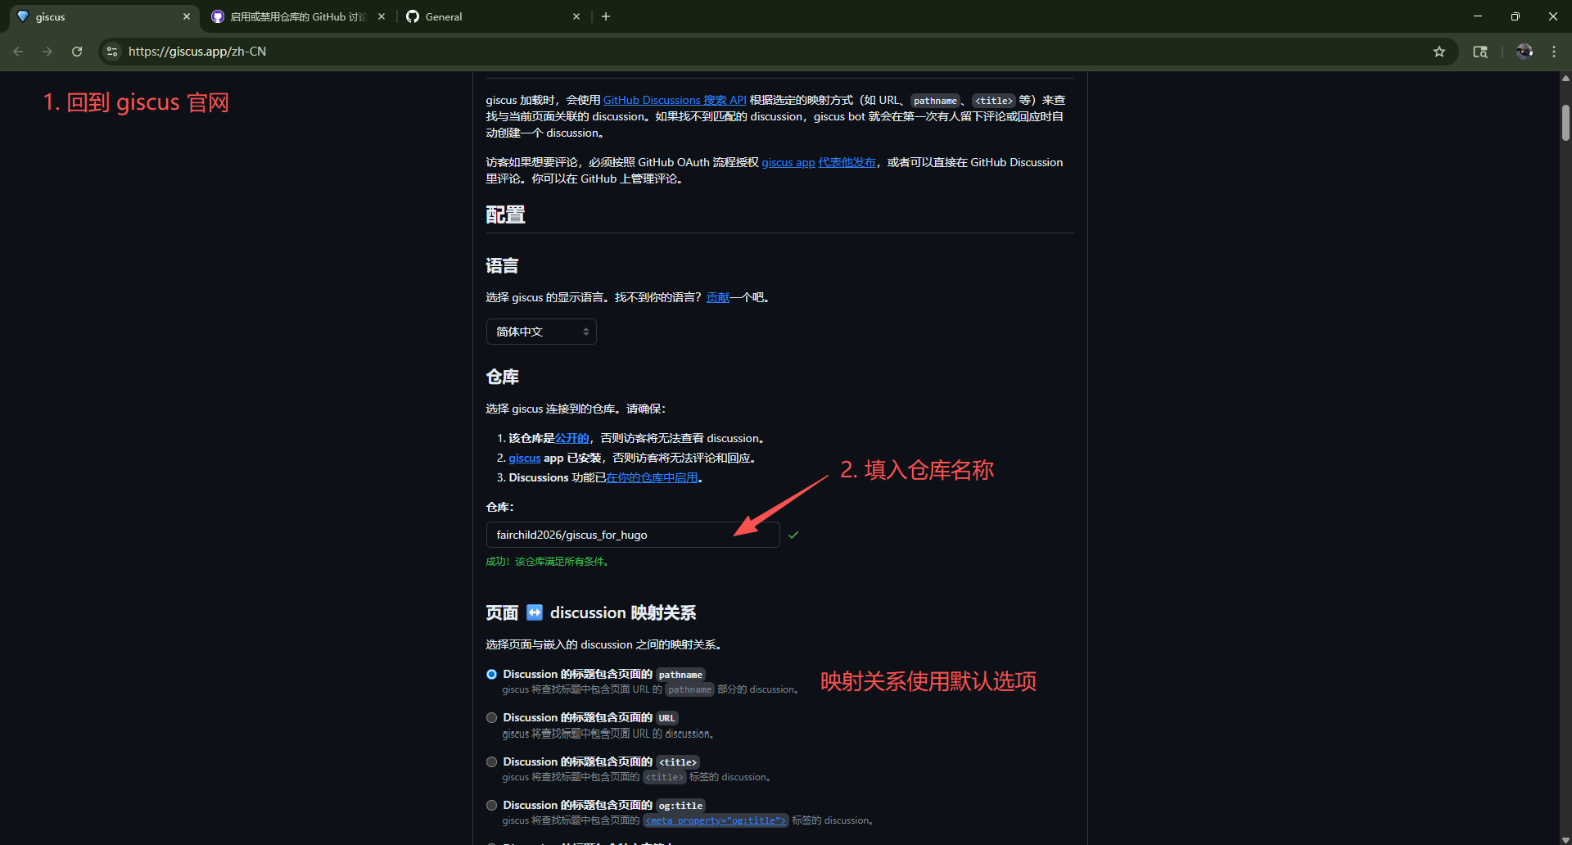The width and height of the screenshot is (1572, 845).
Task: Click the user profile avatar icon
Action: 1524,52
